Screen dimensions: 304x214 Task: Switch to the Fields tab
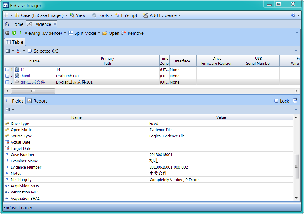(x=15, y=101)
